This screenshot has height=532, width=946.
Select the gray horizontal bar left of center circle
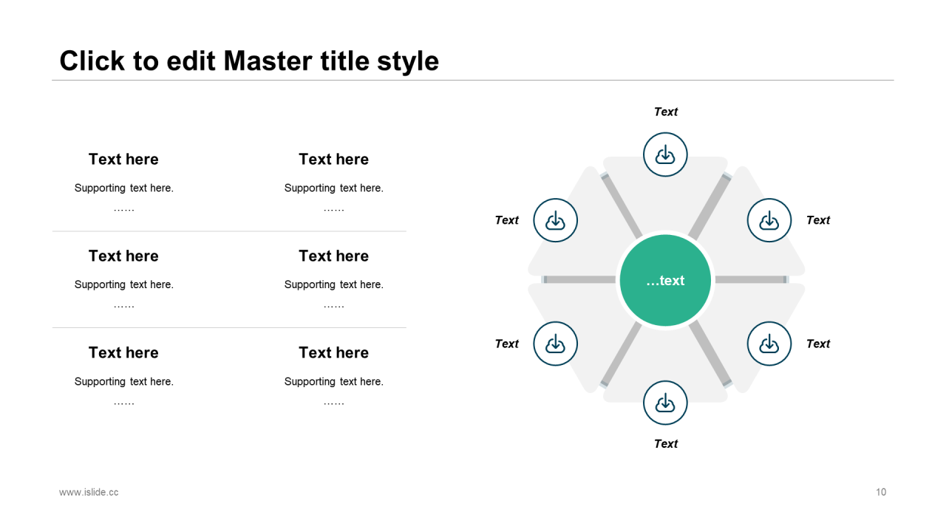(x=579, y=279)
